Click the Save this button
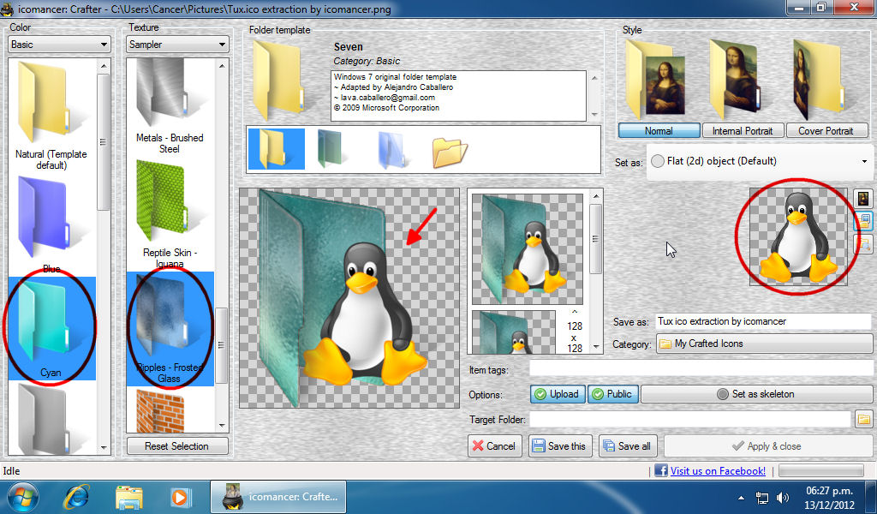The width and height of the screenshot is (877, 514). (560, 445)
